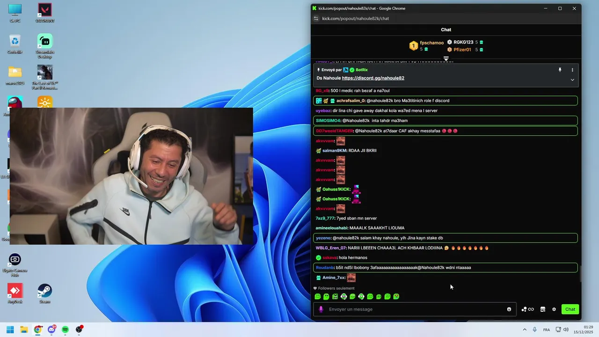Click username WBLG_Eren_07 in chat
Viewport: 599px width, 337px height.
330,248
